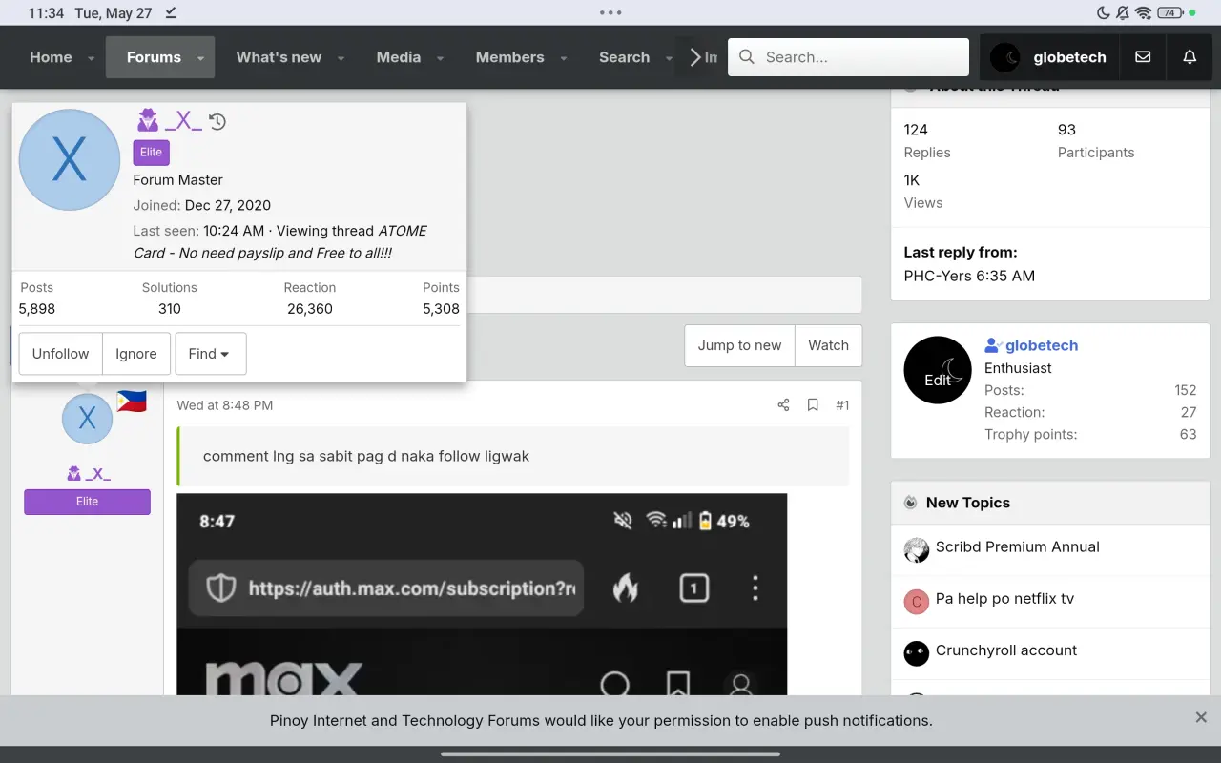The width and height of the screenshot is (1221, 763).
Task: Click the system Wi-Fi status icon
Action: point(1143,13)
